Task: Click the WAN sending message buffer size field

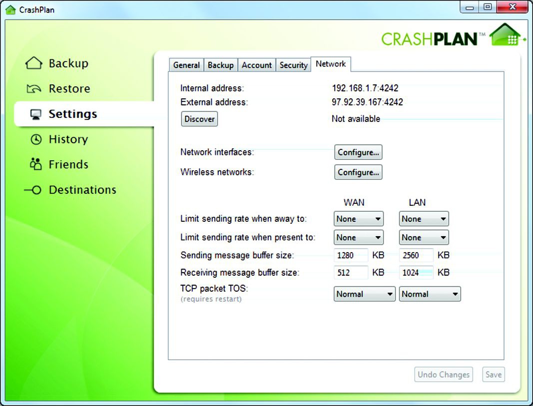Action: [351, 255]
